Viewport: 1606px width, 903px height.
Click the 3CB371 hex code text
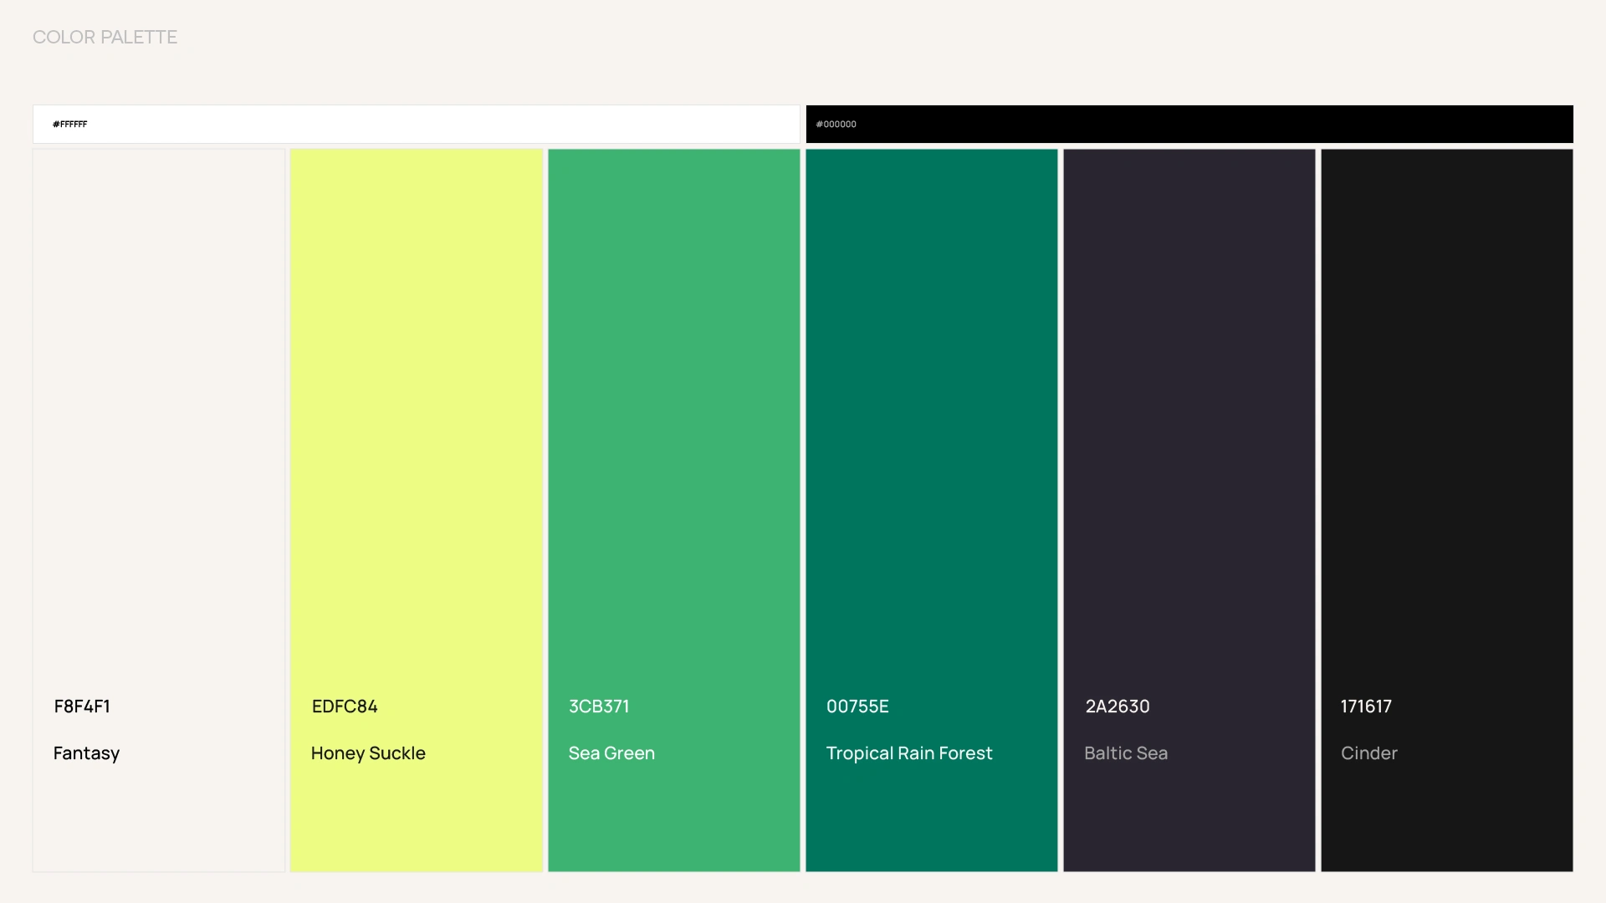point(599,707)
